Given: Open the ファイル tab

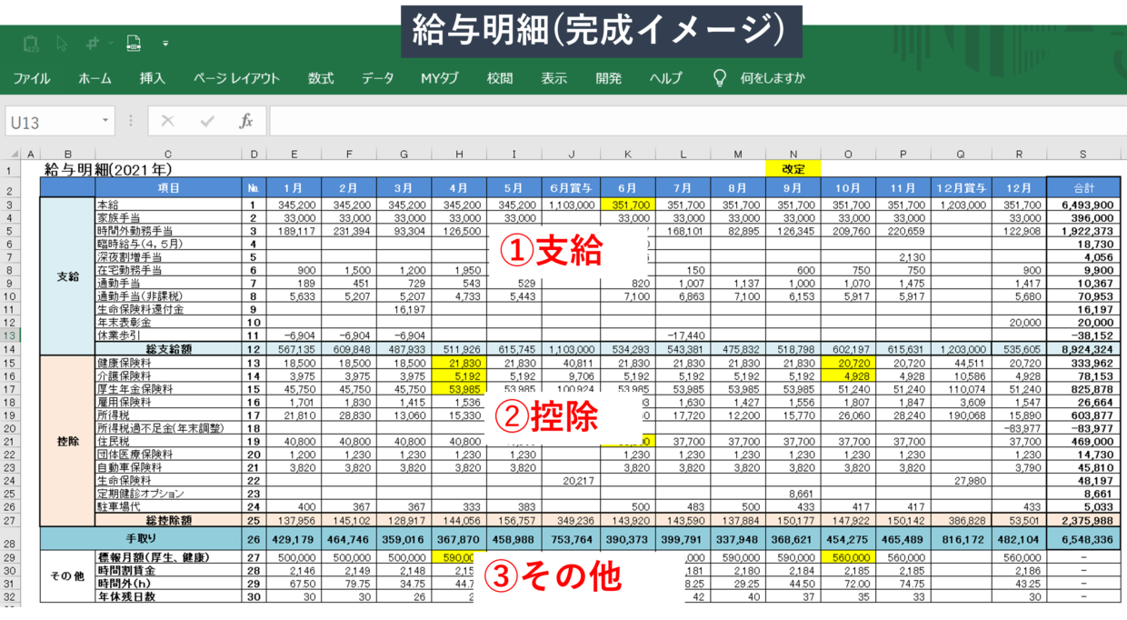Looking at the screenshot, I should (32, 78).
